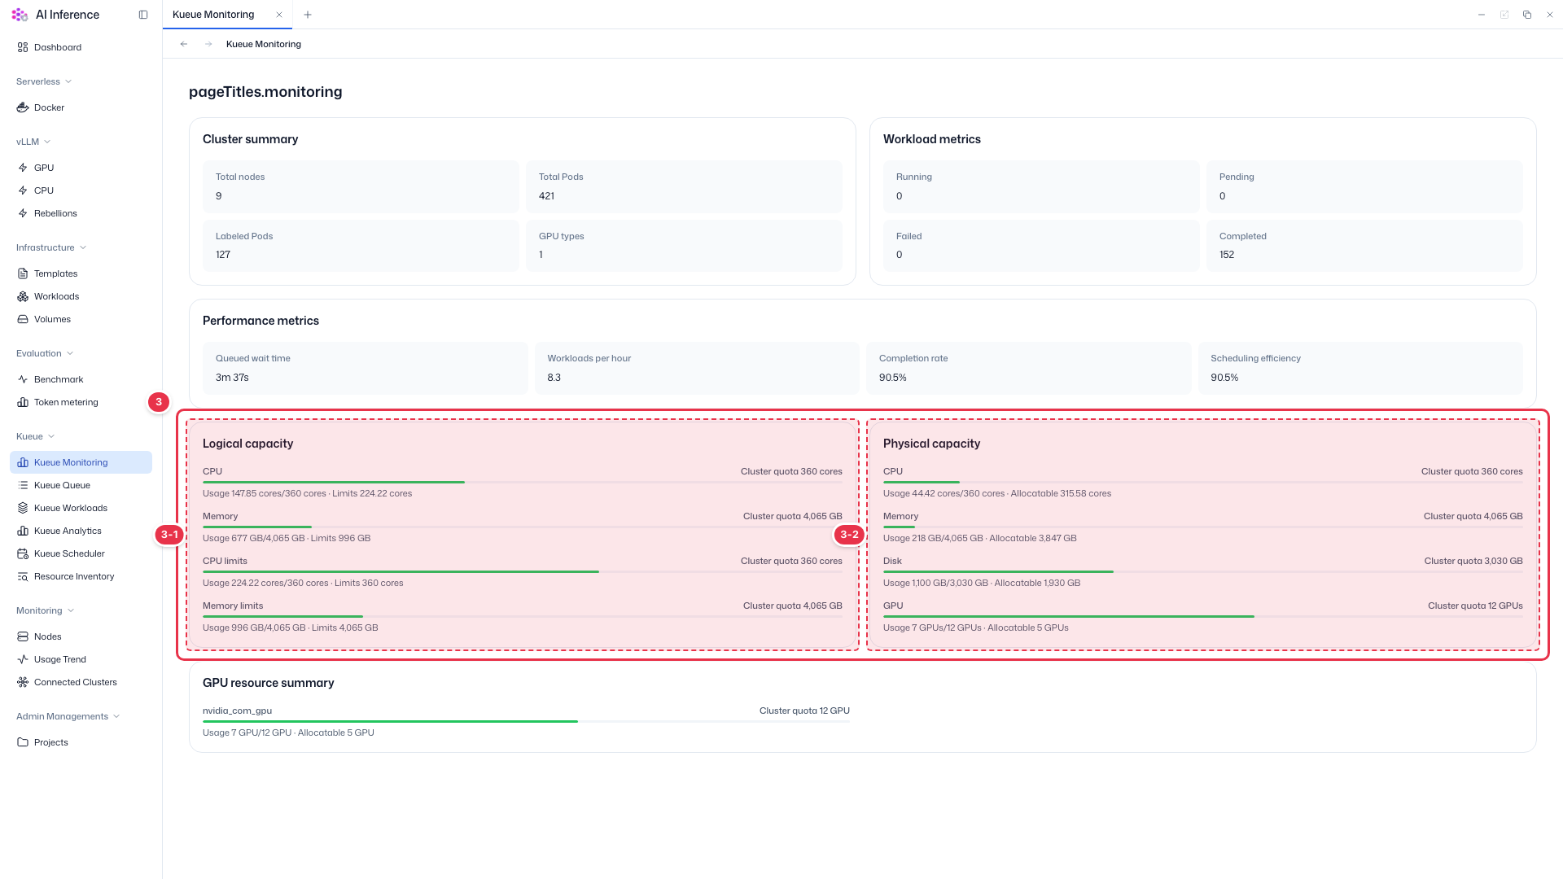Add a new tab with plus
Viewport: 1563px width, 879px height.
tap(307, 15)
